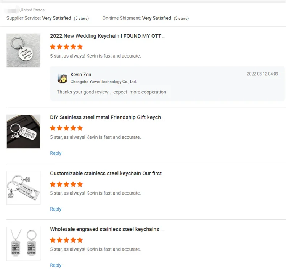
Task: Click Changsha Yuwei Technology Co., Ltd. company name
Action: 103,82
